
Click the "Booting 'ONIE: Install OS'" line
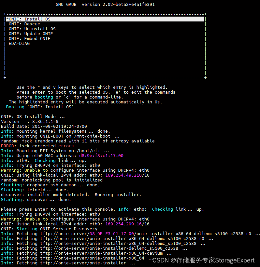[39, 107]
